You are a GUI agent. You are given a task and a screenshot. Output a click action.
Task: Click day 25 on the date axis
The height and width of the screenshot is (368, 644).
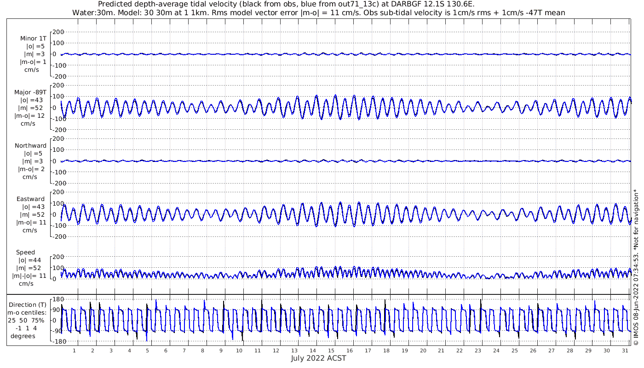514,350
